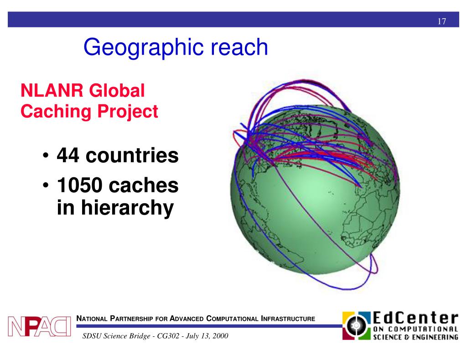Click the EdCenter gear emblem icon

click(356, 325)
